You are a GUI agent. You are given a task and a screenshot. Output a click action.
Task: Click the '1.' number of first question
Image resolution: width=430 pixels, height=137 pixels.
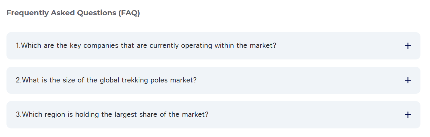[18, 46]
